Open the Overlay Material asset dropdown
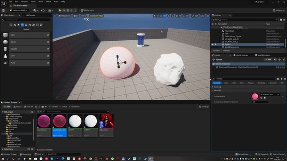 click(270, 94)
